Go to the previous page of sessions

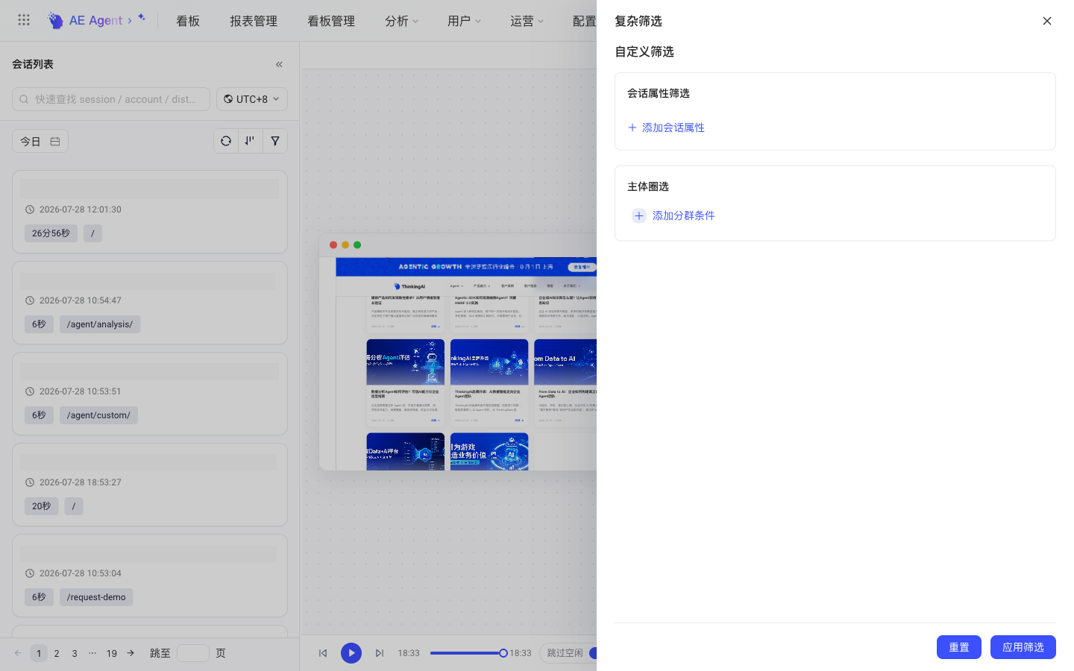(x=18, y=653)
